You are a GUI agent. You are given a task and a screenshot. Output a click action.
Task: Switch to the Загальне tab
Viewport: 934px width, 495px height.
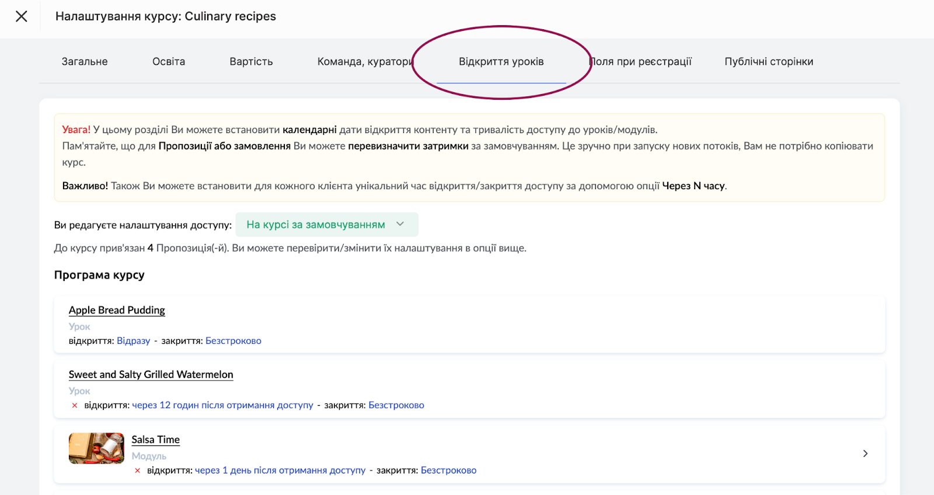pos(85,62)
